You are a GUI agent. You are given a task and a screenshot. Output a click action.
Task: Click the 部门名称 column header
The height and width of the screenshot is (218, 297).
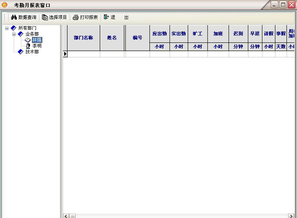pos(83,38)
